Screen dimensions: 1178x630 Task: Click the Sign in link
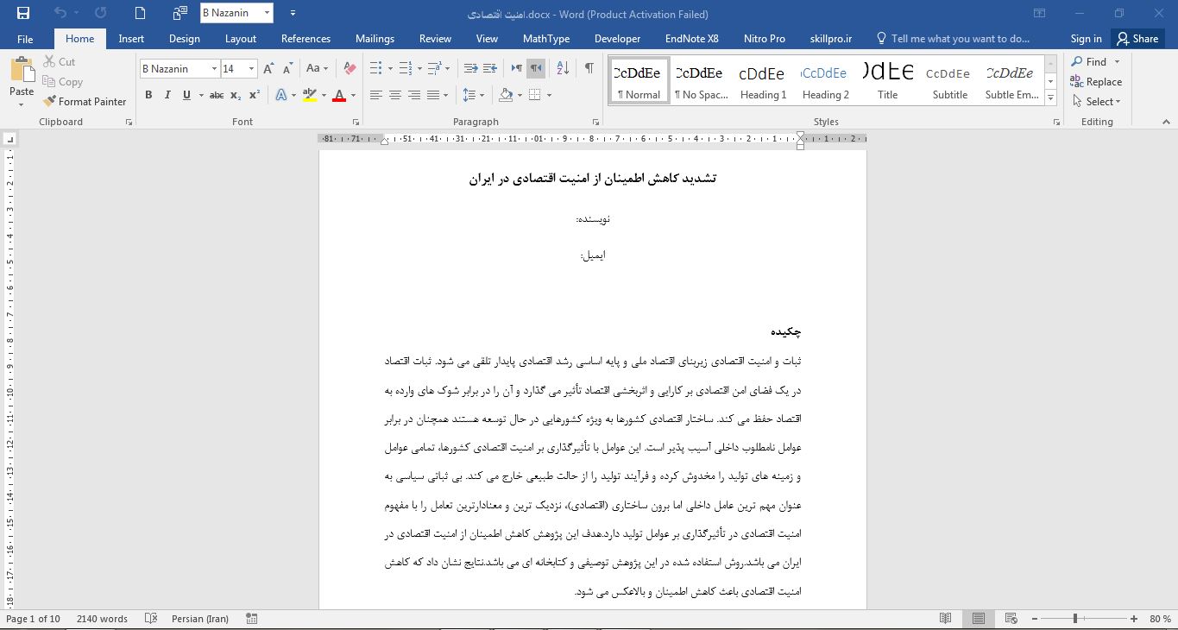[1086, 39]
